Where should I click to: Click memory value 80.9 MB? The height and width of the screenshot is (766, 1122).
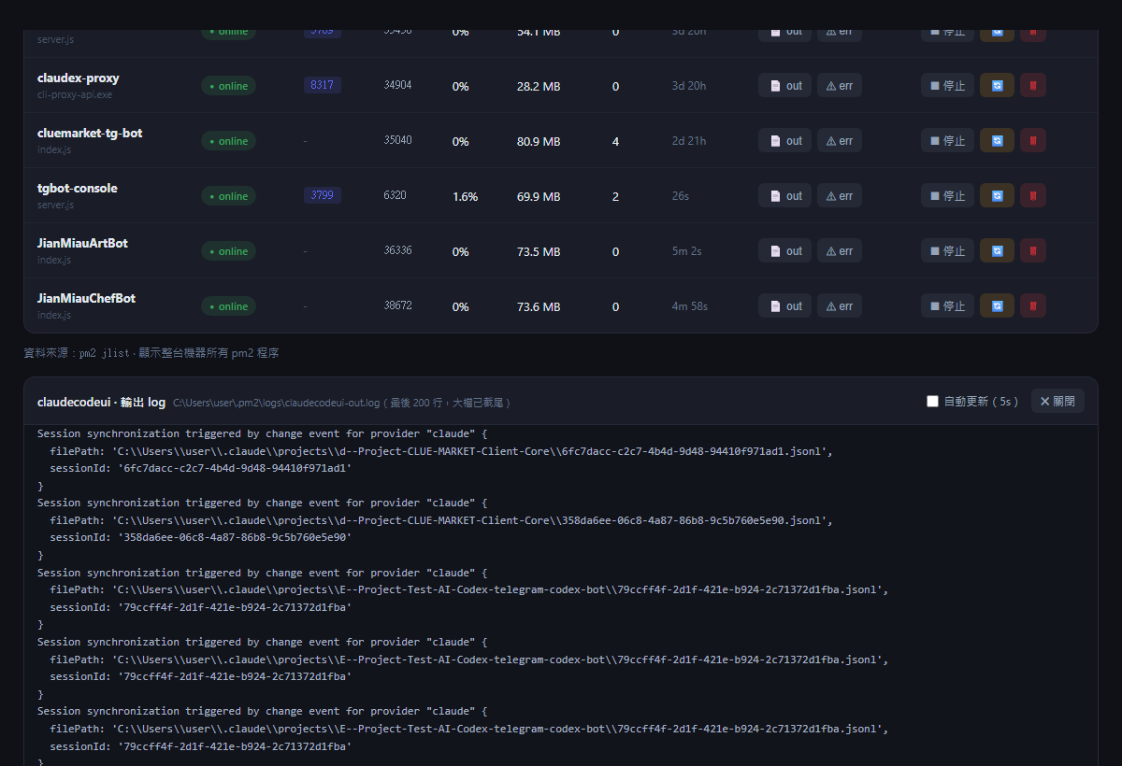click(x=539, y=142)
